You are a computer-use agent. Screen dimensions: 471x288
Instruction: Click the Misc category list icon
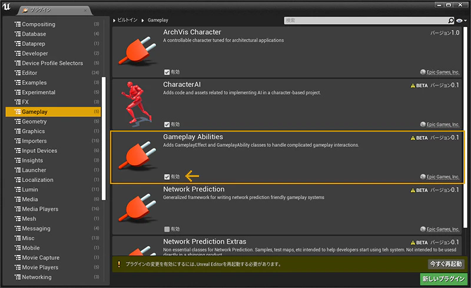(18, 238)
